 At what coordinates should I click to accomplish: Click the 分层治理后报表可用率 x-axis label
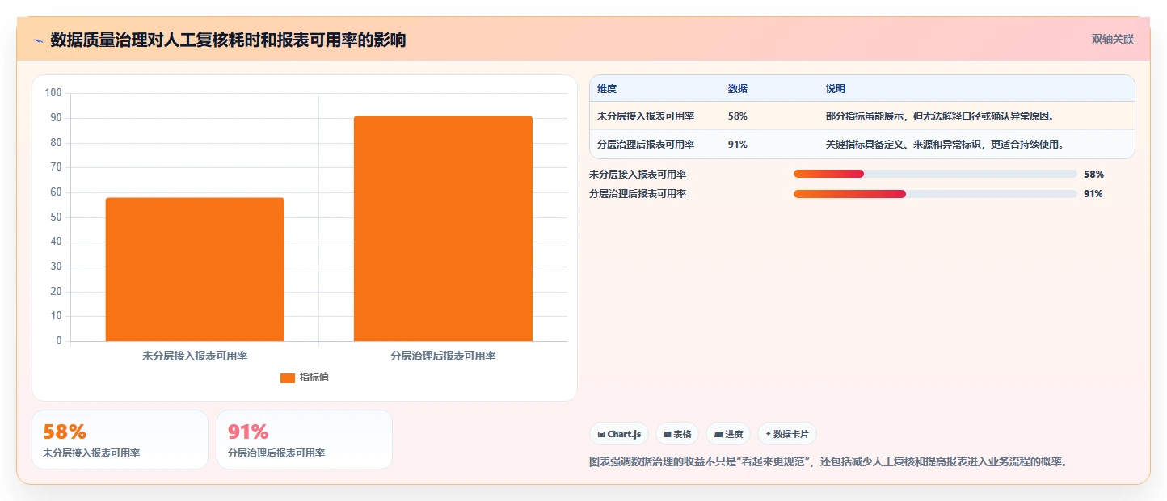click(443, 356)
